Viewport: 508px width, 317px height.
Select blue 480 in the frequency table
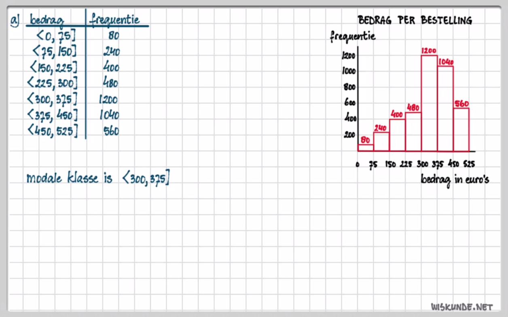tap(110, 83)
